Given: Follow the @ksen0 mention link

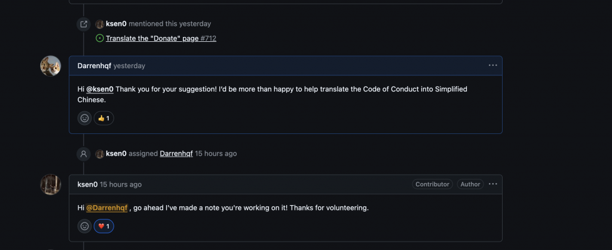Looking at the screenshot, I should tap(100, 89).
